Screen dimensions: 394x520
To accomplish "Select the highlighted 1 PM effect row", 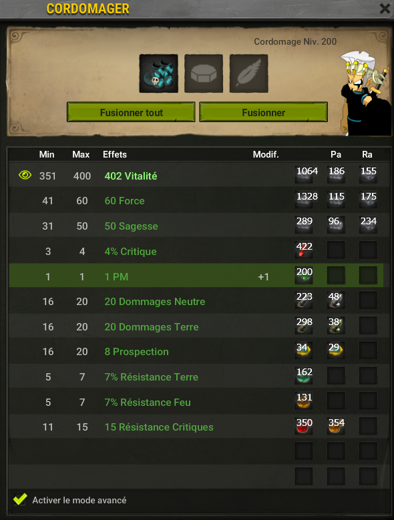I will tap(196, 276).
